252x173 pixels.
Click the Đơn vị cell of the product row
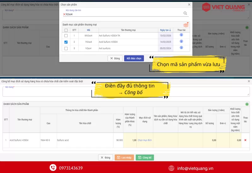tap(223, 140)
